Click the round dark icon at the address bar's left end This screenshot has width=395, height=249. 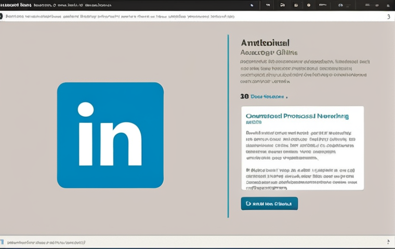[x=1, y=17]
